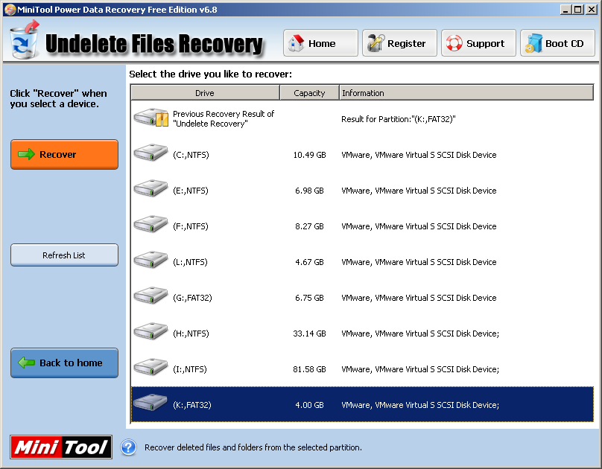Click the app icon in title bar
The height and width of the screenshot is (469, 602).
(10, 9)
